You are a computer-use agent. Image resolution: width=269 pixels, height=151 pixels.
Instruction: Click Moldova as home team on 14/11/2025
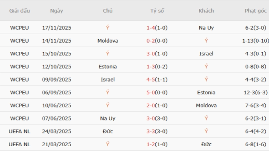[x=108, y=41]
